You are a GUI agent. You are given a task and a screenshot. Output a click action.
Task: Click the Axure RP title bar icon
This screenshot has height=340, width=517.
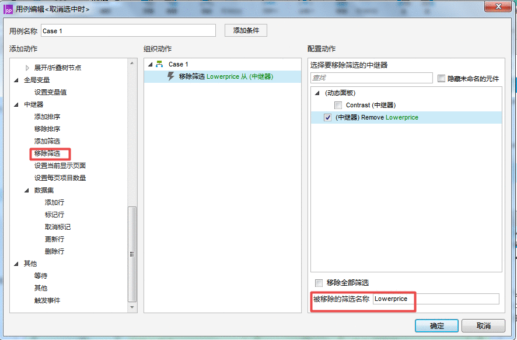8,9
